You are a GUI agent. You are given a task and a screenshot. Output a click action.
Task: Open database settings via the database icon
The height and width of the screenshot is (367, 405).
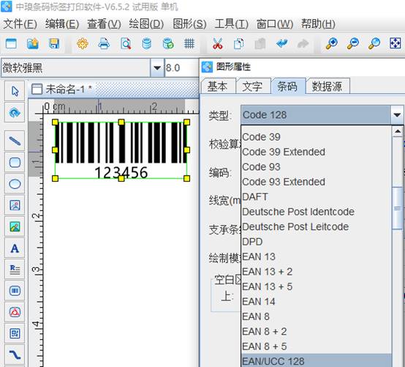(147, 43)
